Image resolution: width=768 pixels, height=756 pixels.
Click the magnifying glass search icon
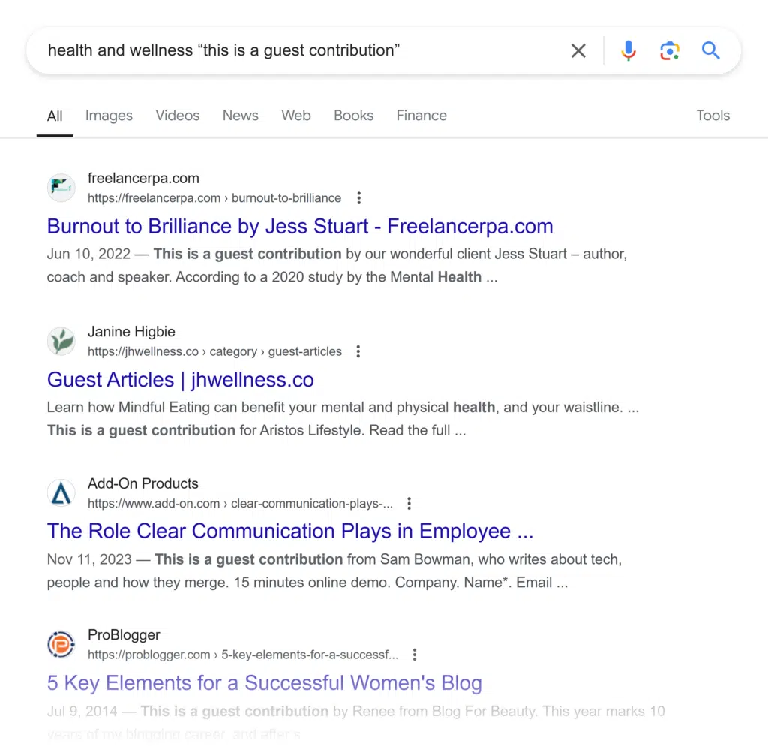tap(710, 51)
